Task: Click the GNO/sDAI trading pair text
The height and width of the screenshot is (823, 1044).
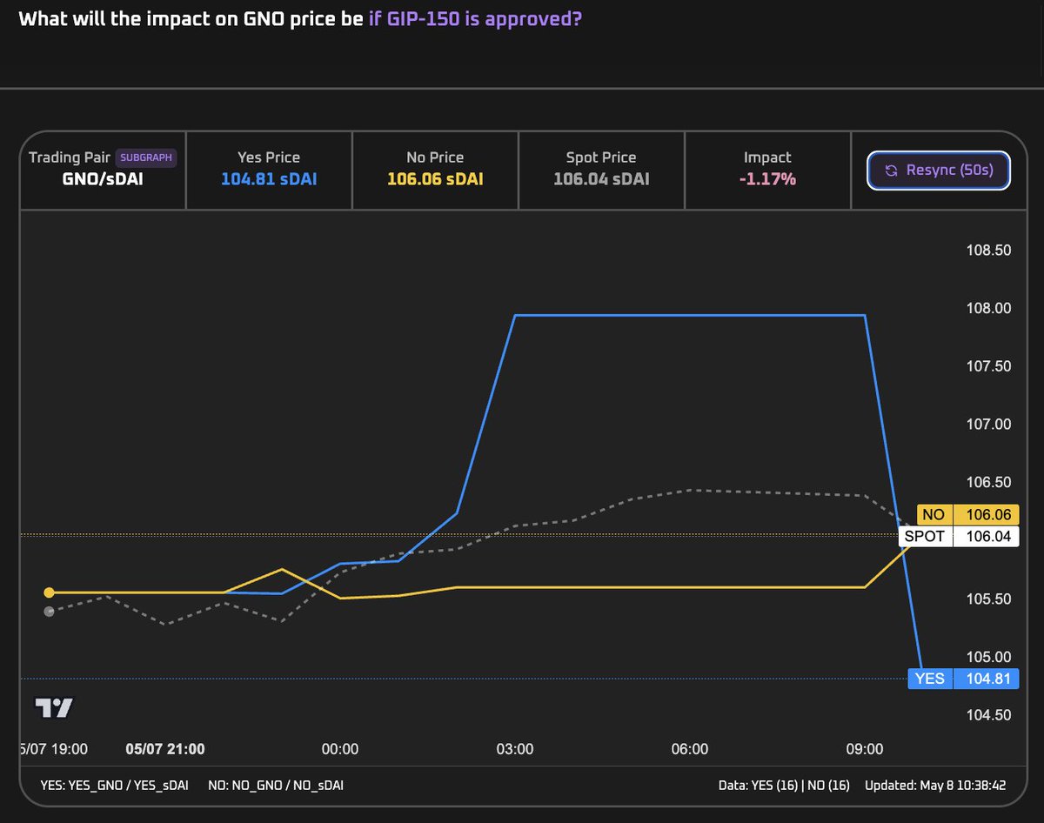Action: click(x=103, y=179)
